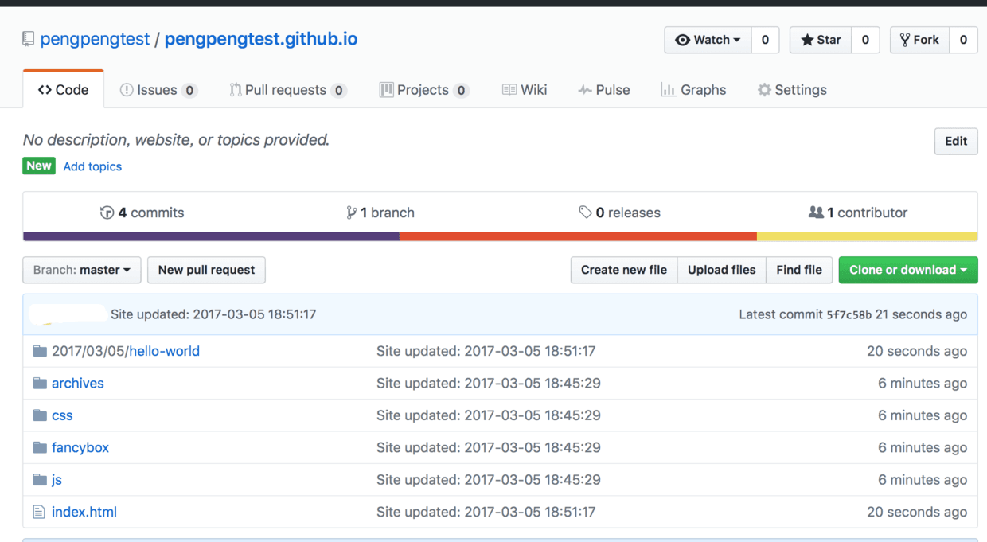This screenshot has width=987, height=542.
Task: Open the latest commit message in the header
Action: 213,314
